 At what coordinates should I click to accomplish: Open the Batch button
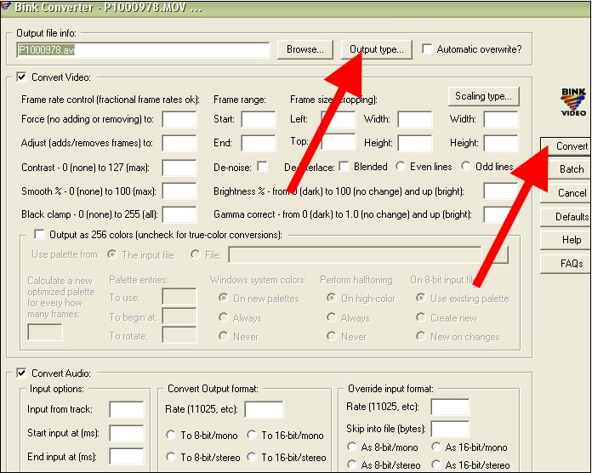(x=566, y=169)
